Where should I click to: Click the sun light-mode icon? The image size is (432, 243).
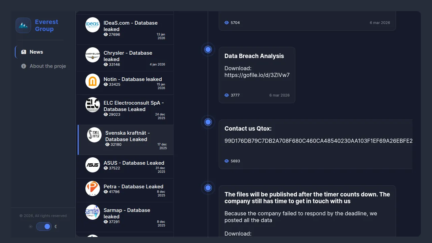point(31,226)
